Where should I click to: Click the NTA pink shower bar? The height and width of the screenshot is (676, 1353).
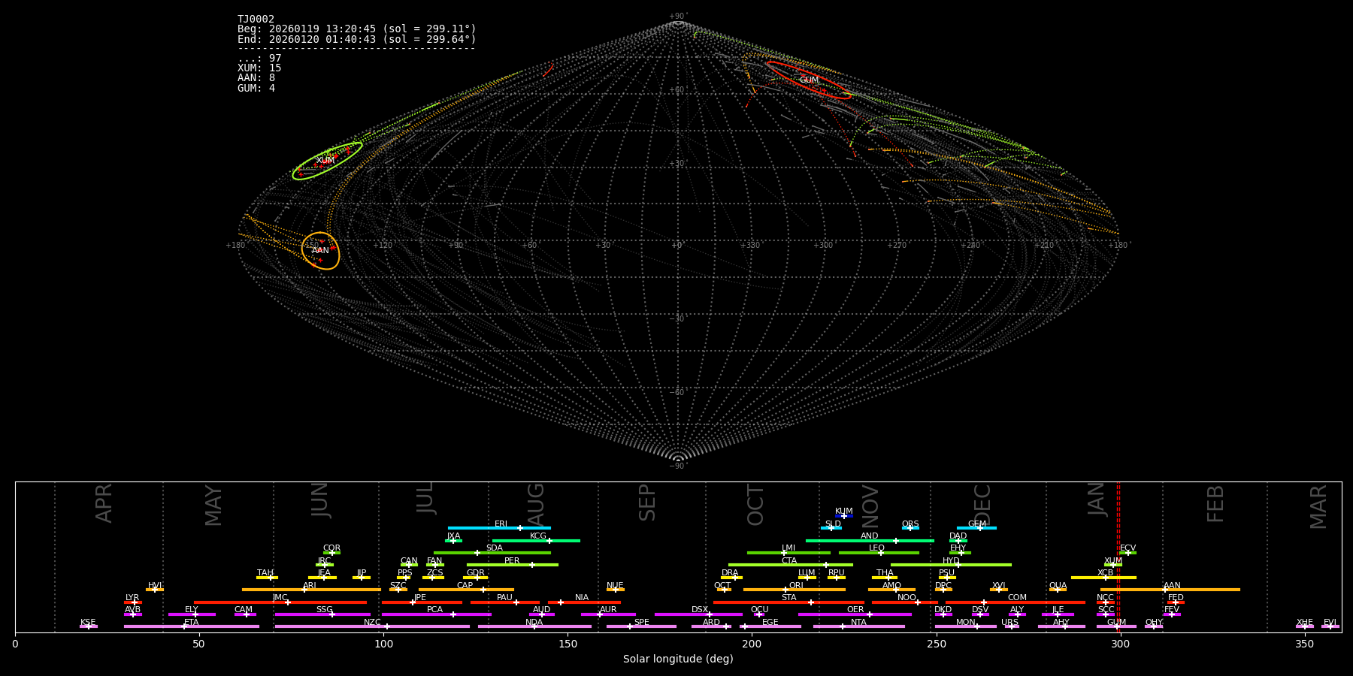(x=859, y=626)
